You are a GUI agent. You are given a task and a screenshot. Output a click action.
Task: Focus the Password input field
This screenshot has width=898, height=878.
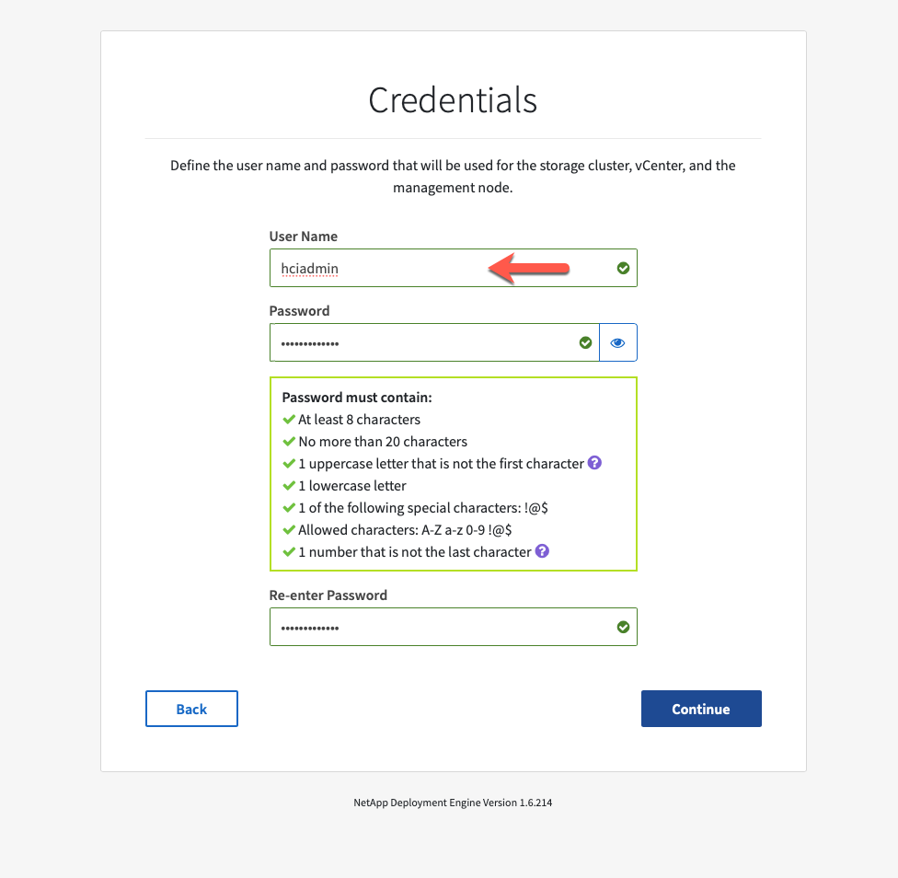434,342
